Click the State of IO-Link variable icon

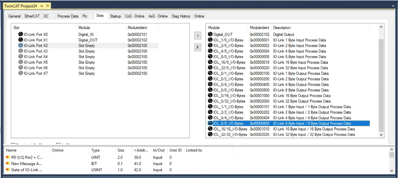point(7,170)
